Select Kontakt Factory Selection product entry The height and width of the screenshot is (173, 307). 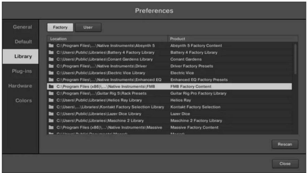tap(195, 107)
